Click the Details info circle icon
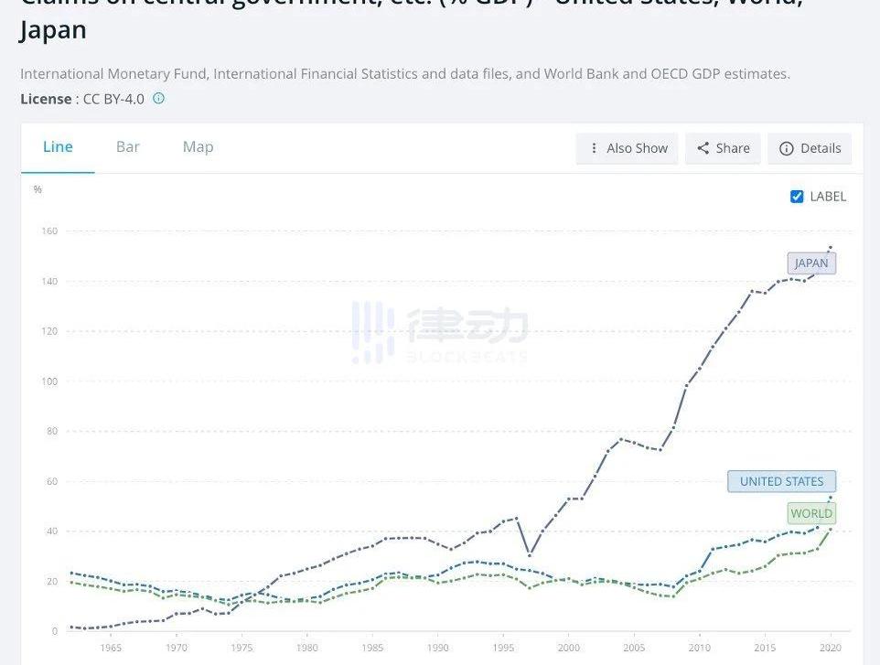 [787, 148]
